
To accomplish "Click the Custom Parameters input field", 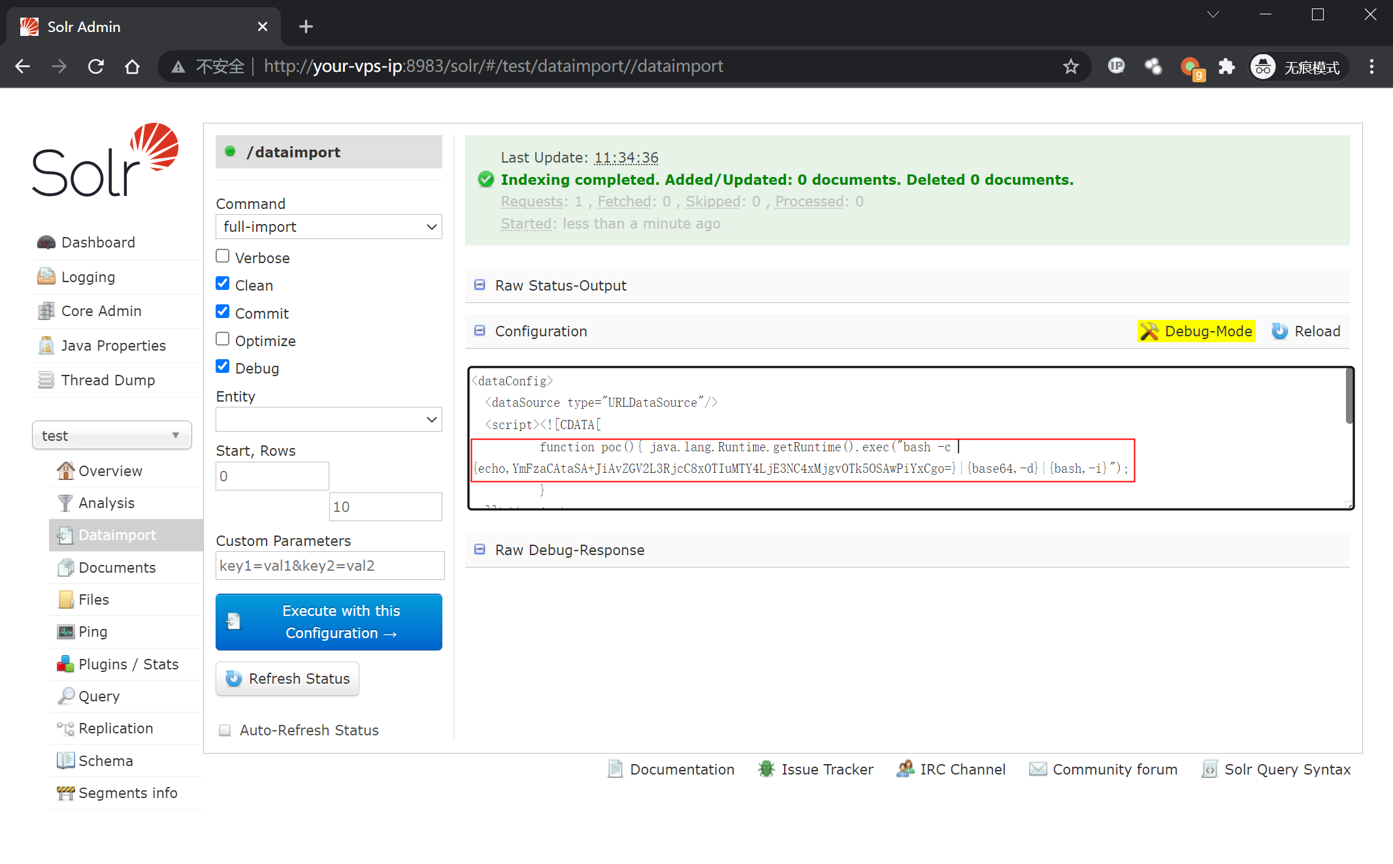I will tap(330, 566).
